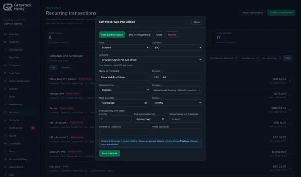Switch to the Calendar view tab
The height and width of the screenshot is (177, 301).
(65, 67)
